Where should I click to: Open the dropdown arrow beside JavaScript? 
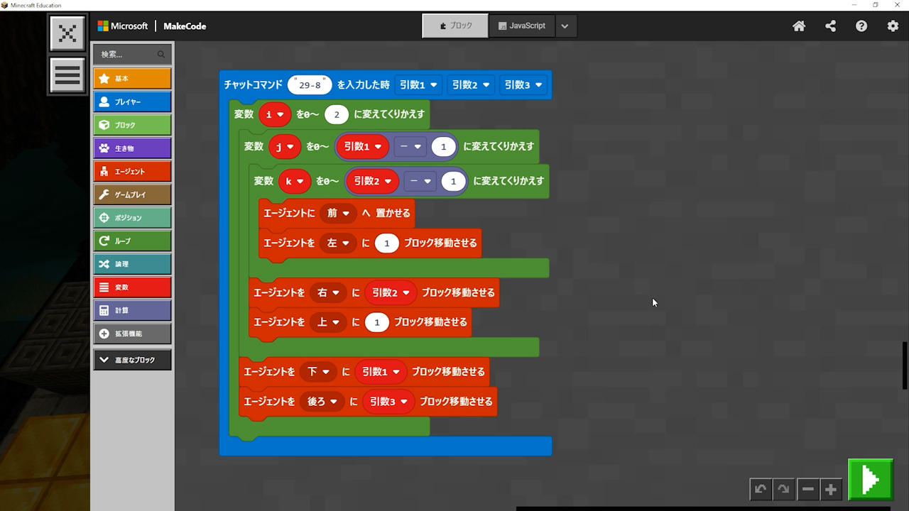point(565,26)
